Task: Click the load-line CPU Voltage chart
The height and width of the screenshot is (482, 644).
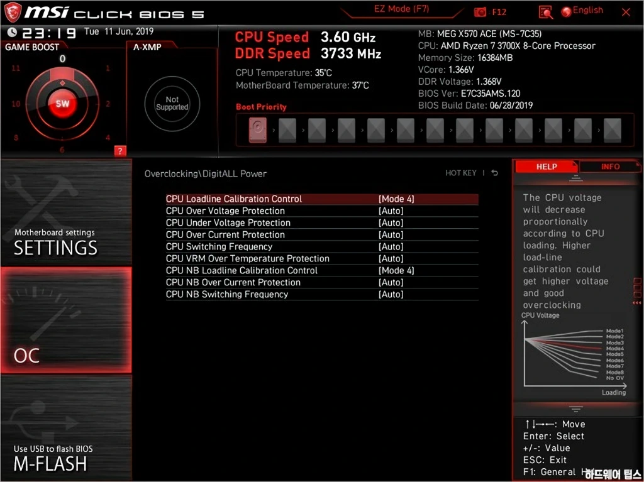Action: point(575,354)
